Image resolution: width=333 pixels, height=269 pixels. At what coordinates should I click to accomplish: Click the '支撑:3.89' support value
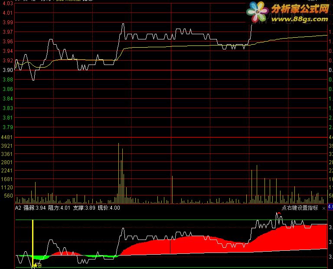click(x=84, y=207)
